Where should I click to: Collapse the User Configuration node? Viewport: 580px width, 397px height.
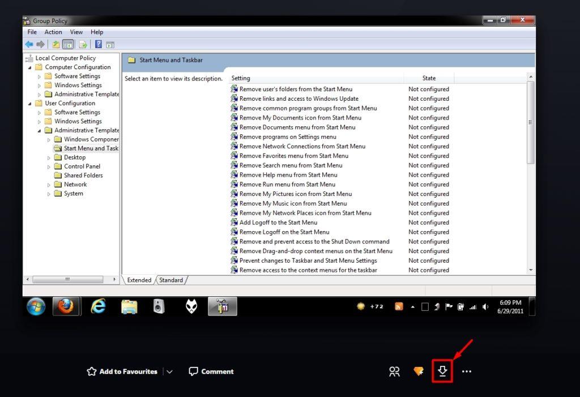29,104
